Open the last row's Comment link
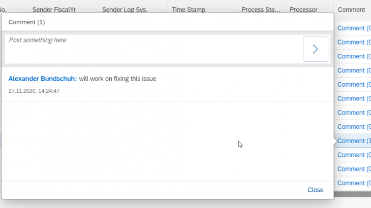 click(354, 183)
